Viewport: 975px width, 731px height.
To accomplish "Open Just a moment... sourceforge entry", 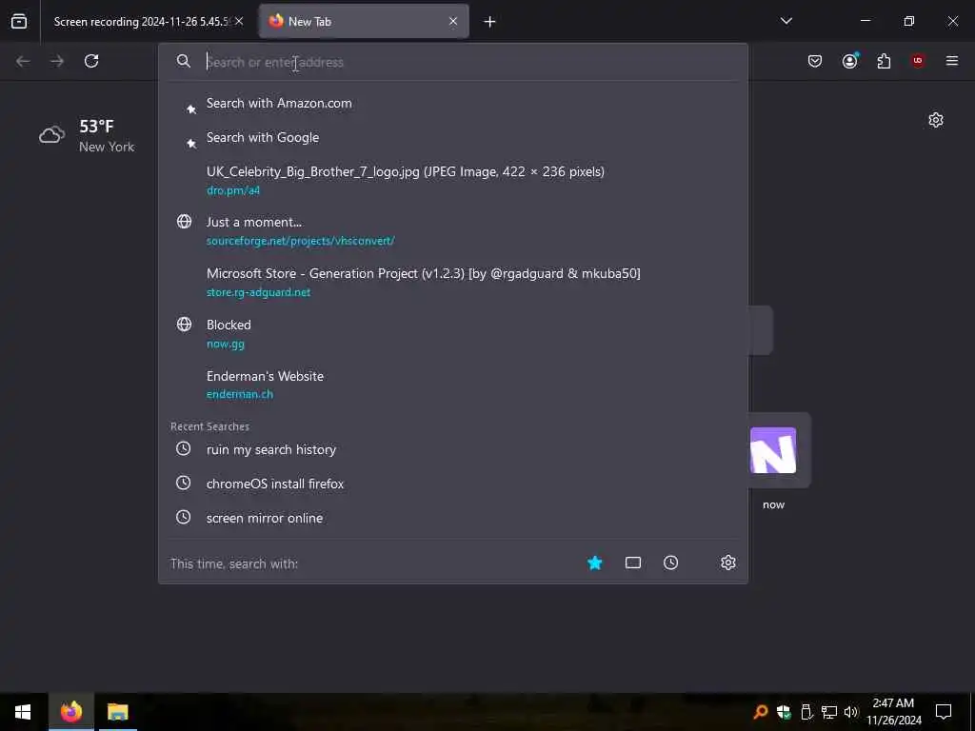I will coord(452,230).
